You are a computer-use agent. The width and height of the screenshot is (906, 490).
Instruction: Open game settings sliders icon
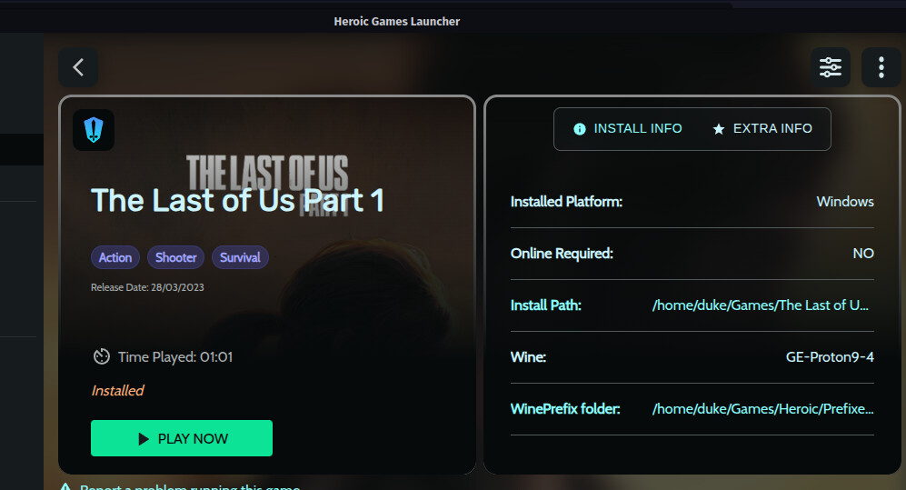831,67
